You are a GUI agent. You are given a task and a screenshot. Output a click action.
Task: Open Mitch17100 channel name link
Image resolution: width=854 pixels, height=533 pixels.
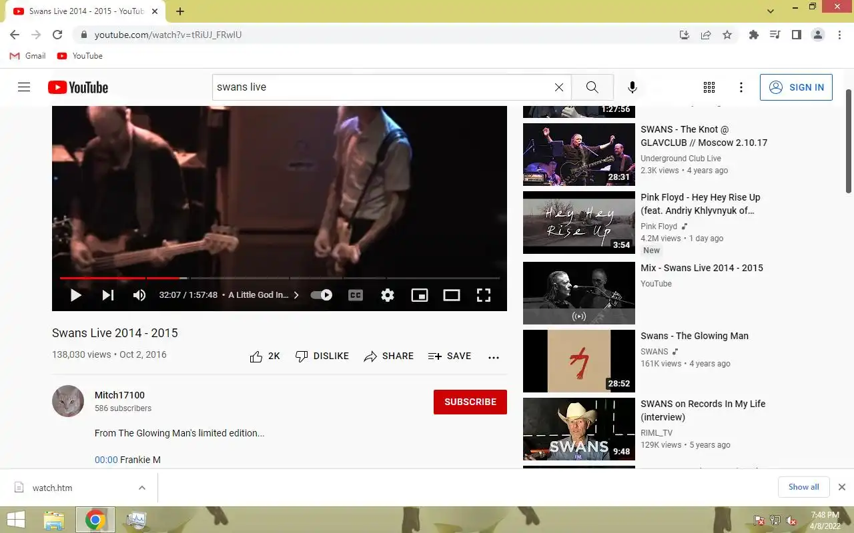coord(119,395)
